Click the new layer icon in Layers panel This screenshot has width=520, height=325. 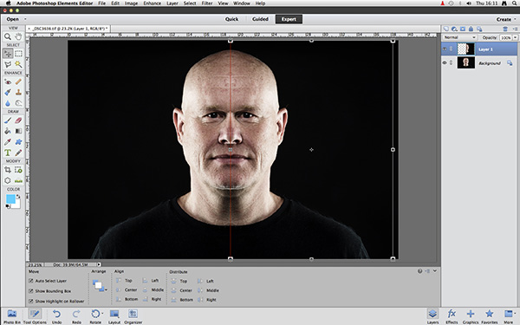point(446,29)
